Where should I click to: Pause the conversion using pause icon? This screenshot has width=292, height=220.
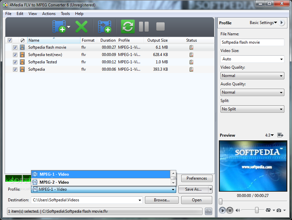click(144, 26)
